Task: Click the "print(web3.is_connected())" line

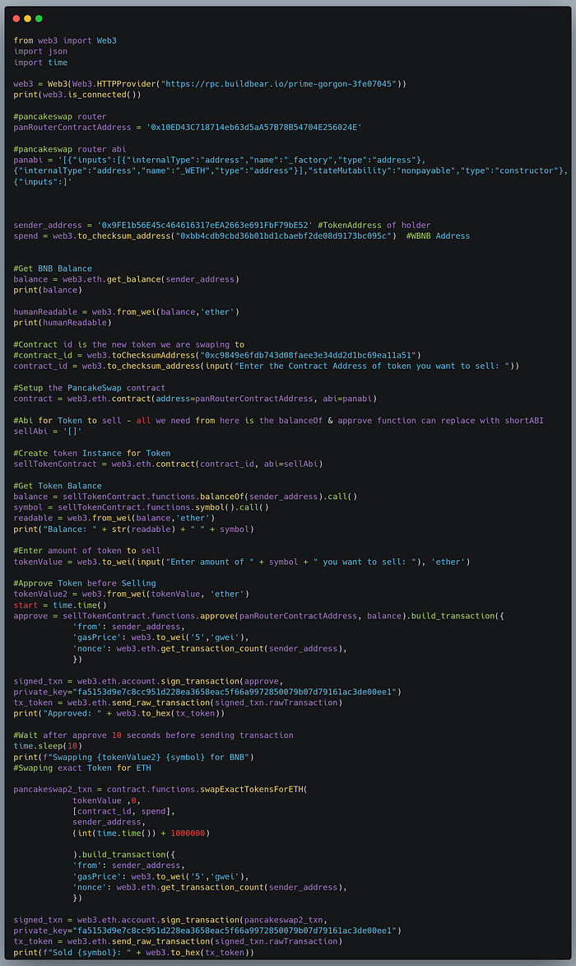Action: [77, 95]
